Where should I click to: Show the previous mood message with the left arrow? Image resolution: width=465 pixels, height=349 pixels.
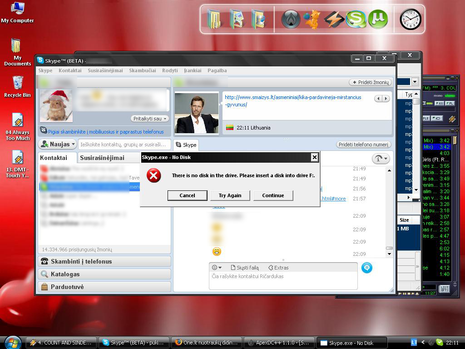tap(378, 99)
